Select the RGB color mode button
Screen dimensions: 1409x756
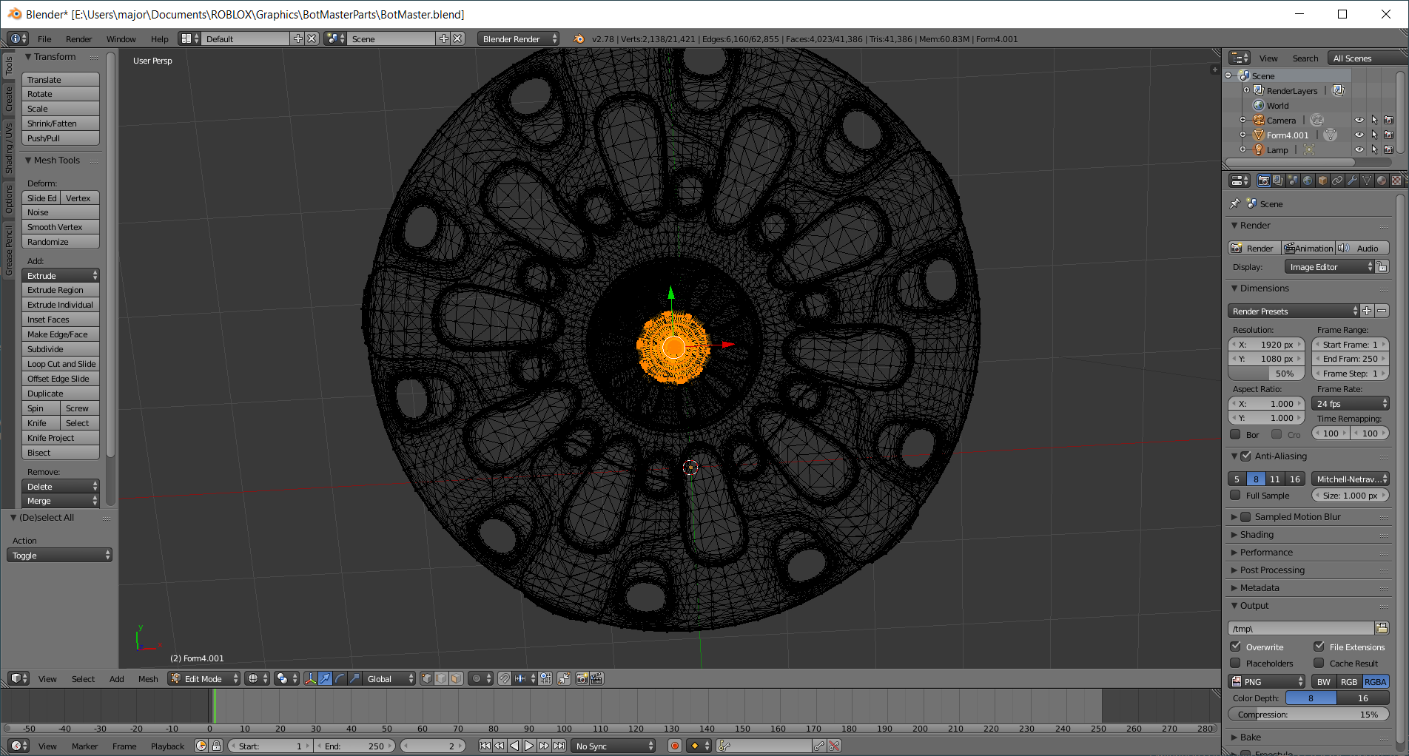pyautogui.click(x=1349, y=681)
